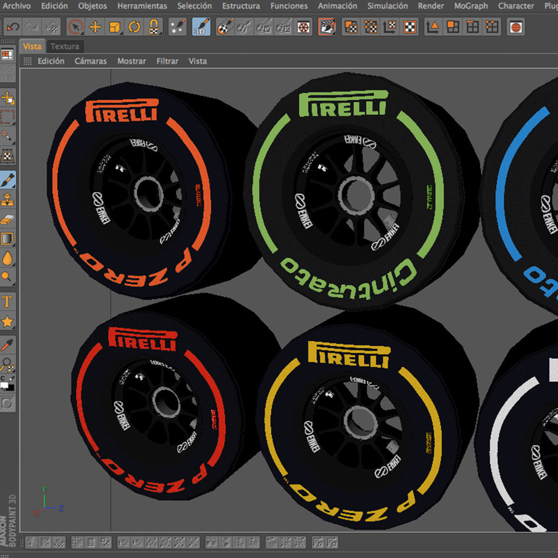
Task: Click the panel grip icon beside Edición
Action: (27, 61)
